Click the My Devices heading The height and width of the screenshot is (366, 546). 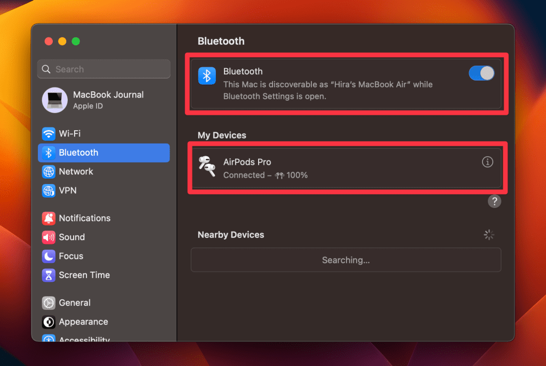222,135
